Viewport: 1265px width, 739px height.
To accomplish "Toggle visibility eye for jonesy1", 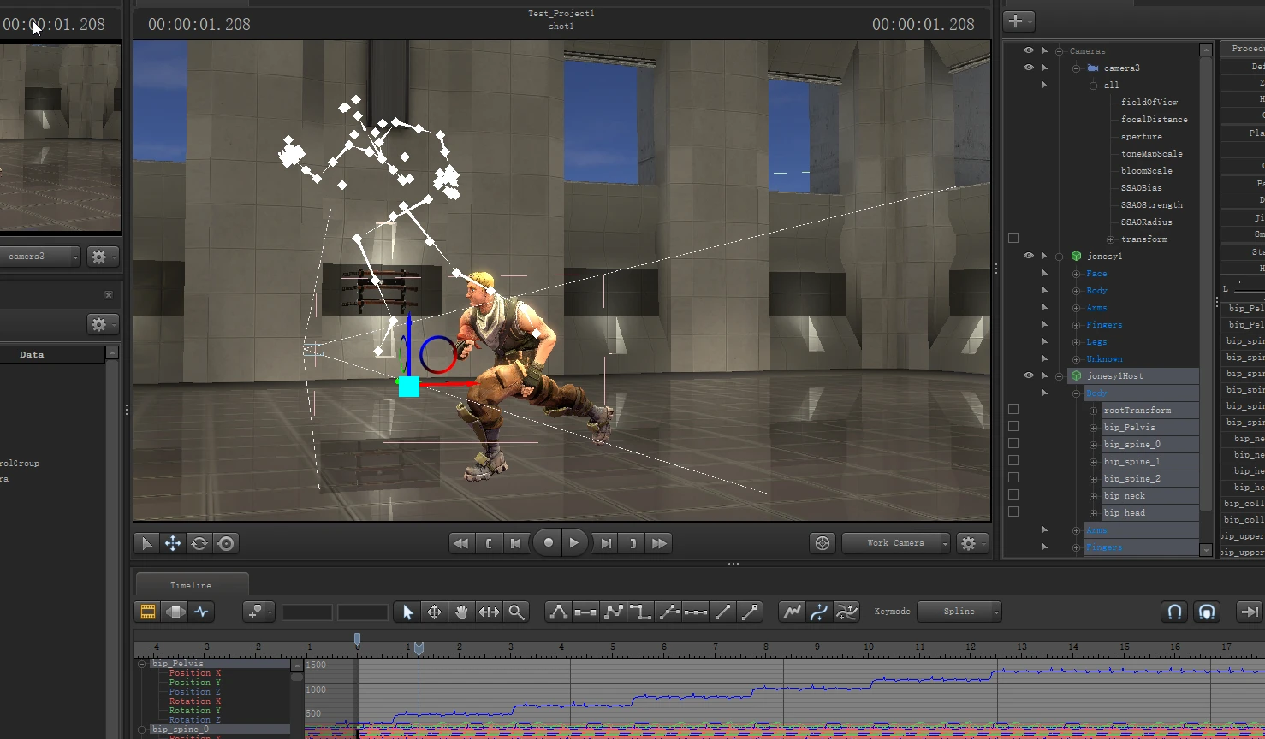I will [1029, 256].
